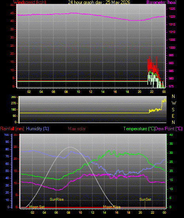
Task: Click the Moon Set marker label
Action: [x=37, y=207]
